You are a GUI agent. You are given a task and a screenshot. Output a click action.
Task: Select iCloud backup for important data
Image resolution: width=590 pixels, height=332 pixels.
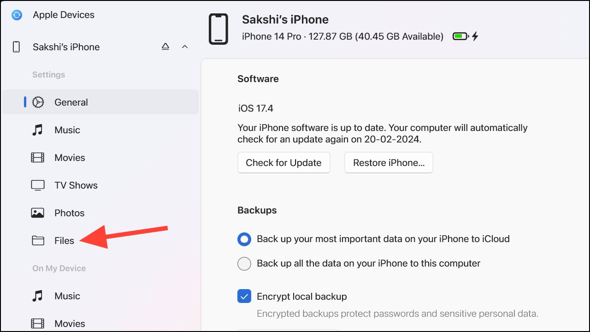244,239
